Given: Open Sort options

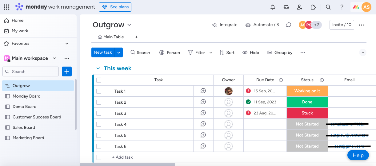Looking at the screenshot, I should 227,52.
